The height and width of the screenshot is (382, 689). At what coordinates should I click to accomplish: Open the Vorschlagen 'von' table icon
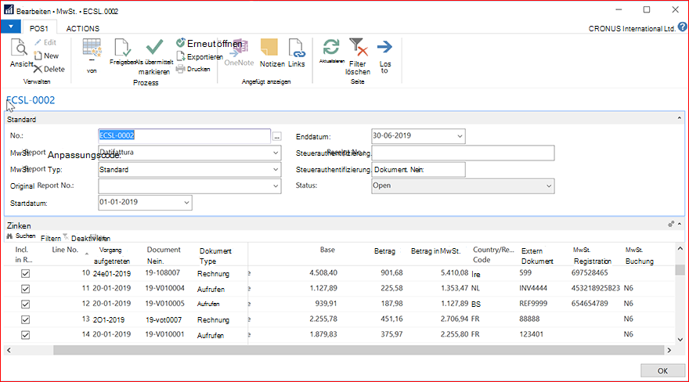(92, 49)
